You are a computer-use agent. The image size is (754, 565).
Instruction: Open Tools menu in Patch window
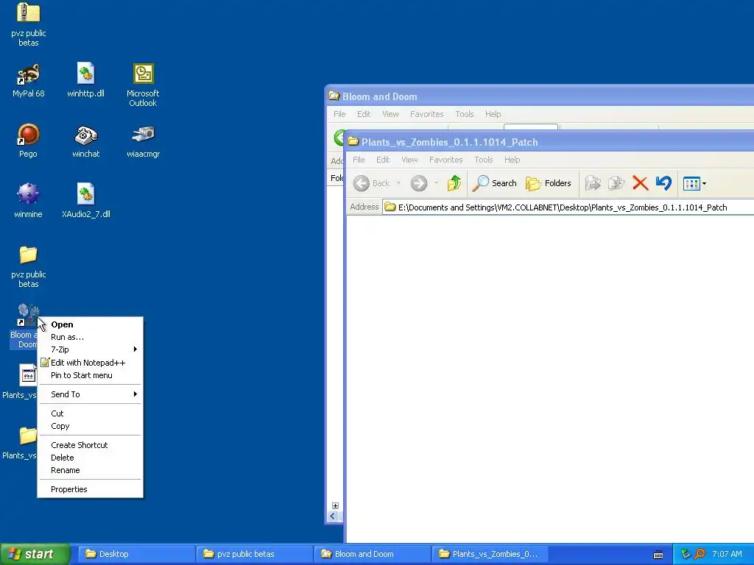click(483, 160)
